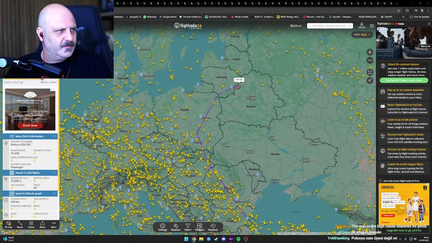Click the Try free for 7 days button
The height and width of the screenshot is (243, 432).
pyautogui.click(x=404, y=80)
